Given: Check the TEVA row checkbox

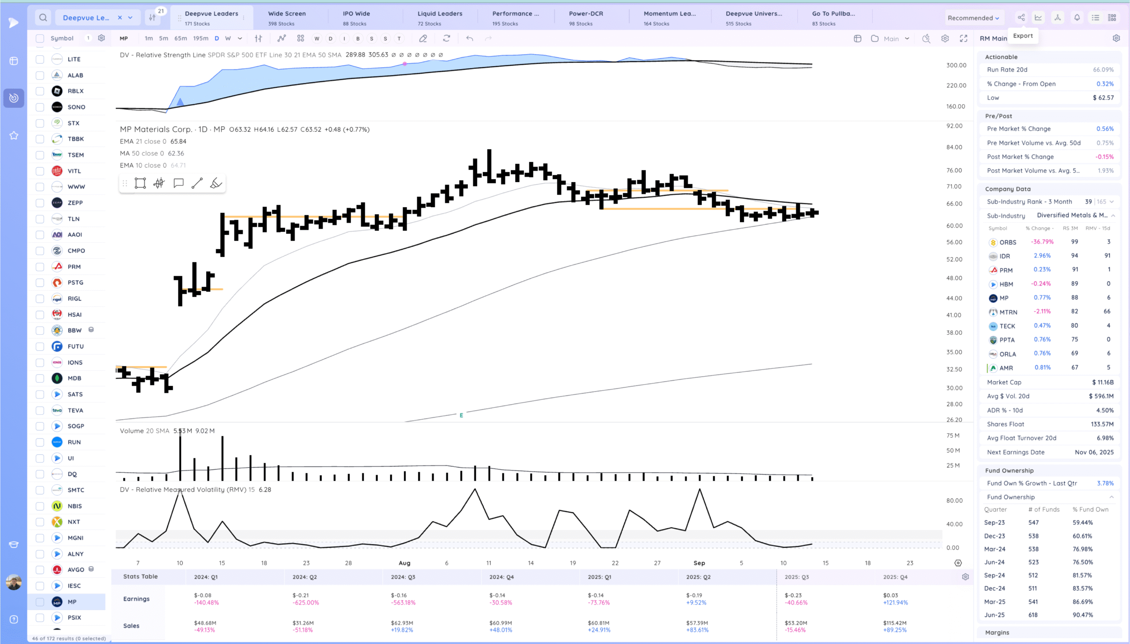Looking at the screenshot, I should (40, 410).
